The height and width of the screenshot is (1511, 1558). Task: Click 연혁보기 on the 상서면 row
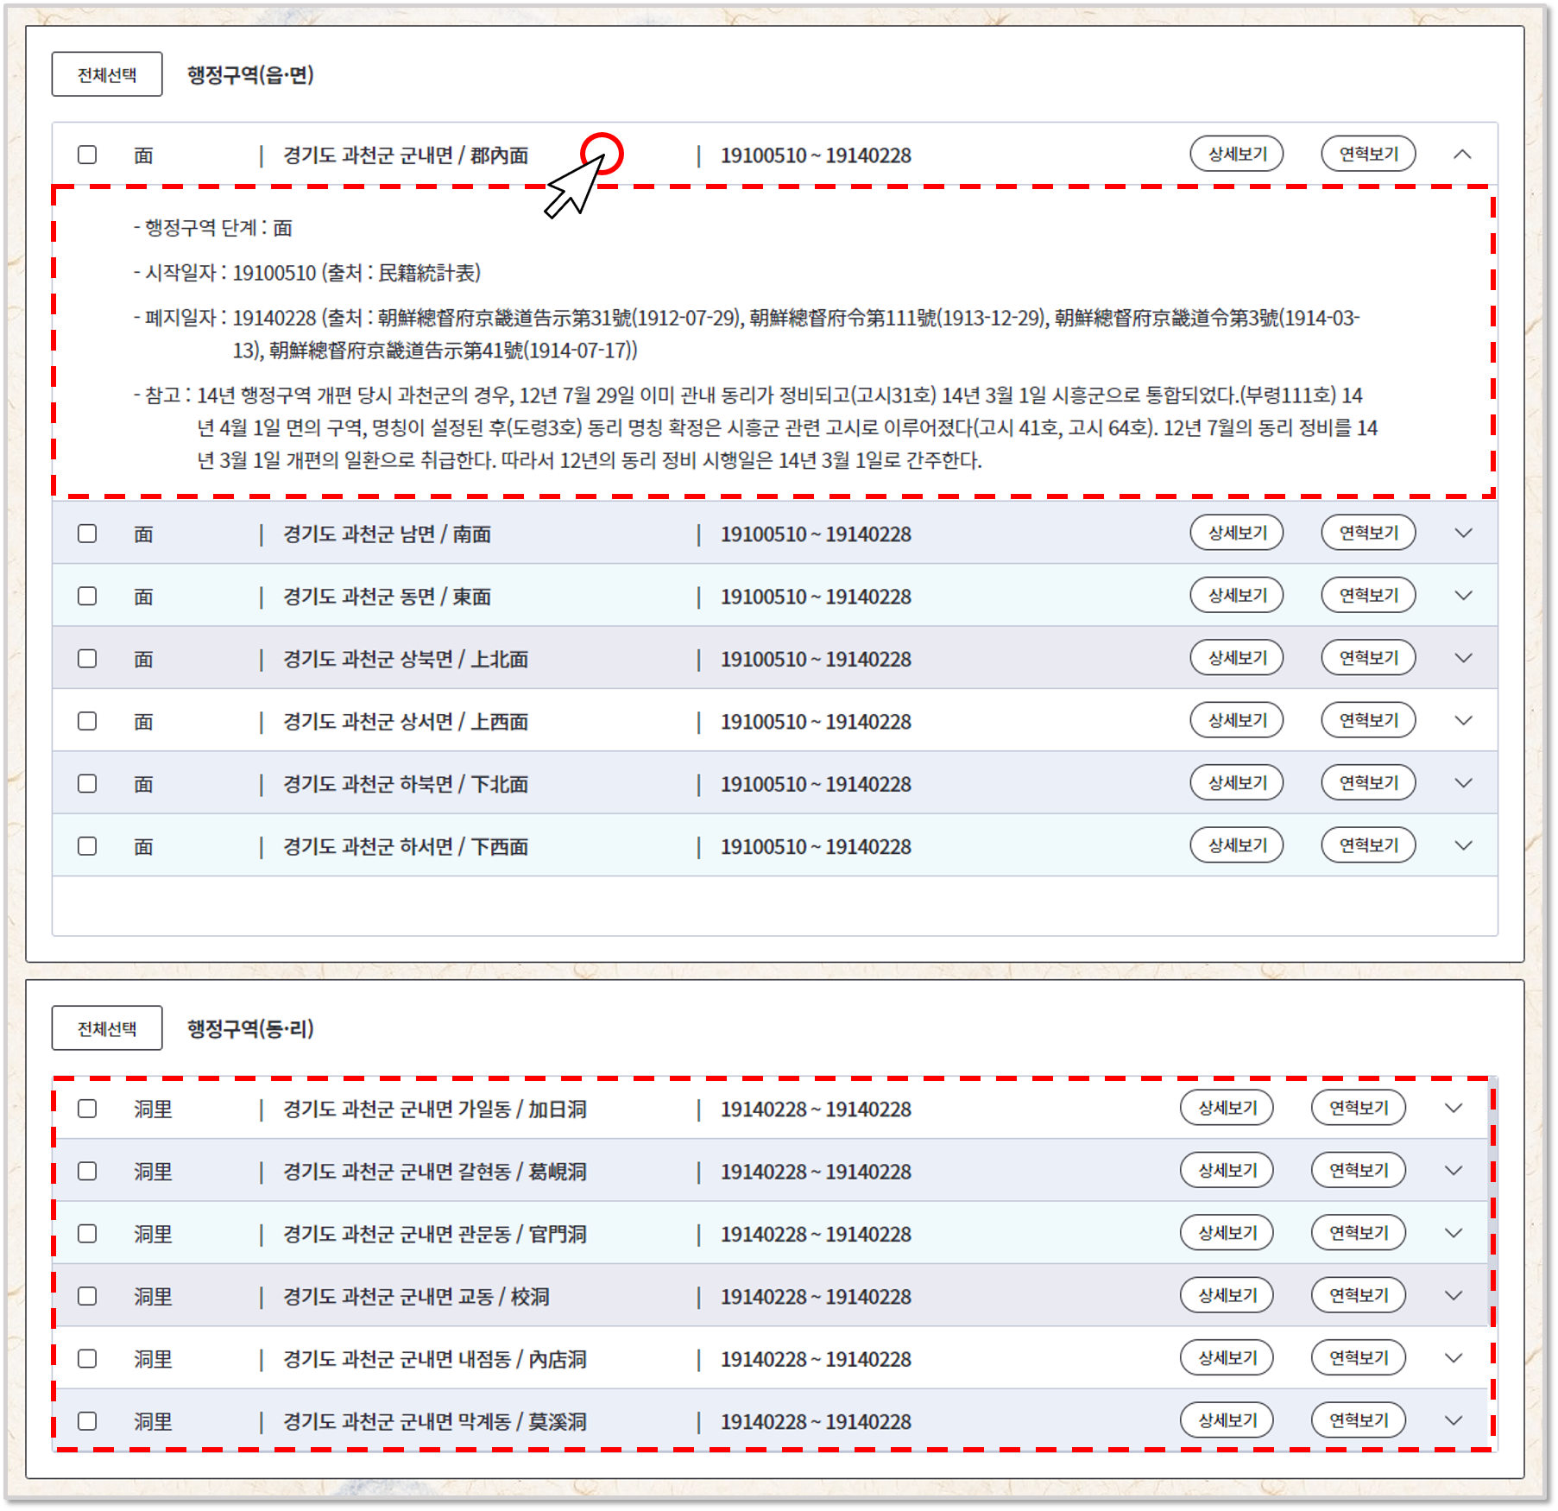(x=1368, y=720)
